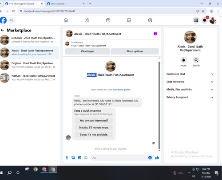Click the chat scrollbar
Screen dimensions: 222x180
159,106
